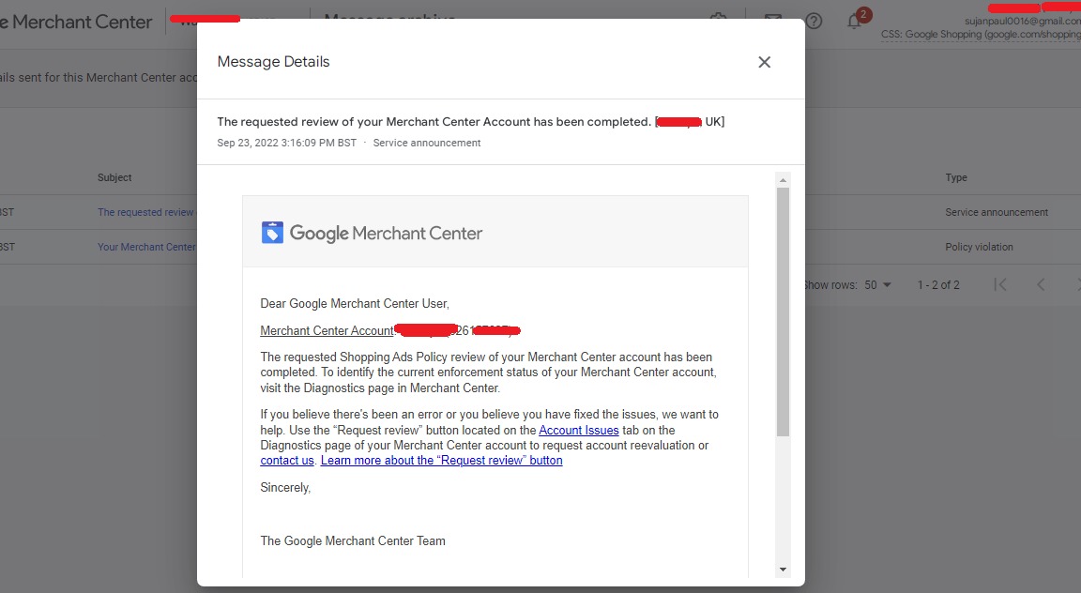
Task: Click the Type column header
Action: tap(956, 177)
